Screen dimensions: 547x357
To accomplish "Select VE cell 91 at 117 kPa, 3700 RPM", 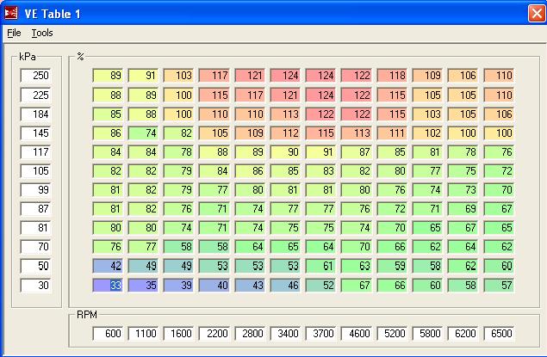I will 321,152.
